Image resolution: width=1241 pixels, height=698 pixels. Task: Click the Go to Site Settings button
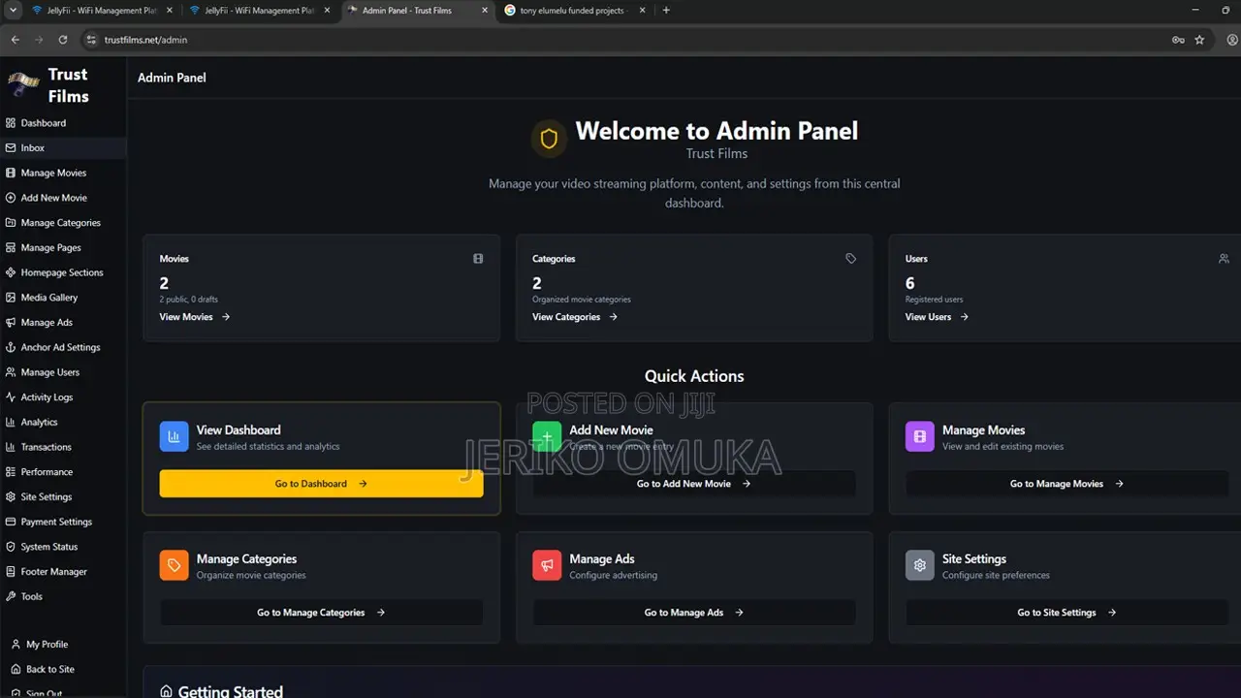tap(1067, 613)
